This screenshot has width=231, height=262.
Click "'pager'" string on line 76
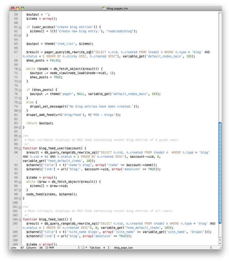67,94
